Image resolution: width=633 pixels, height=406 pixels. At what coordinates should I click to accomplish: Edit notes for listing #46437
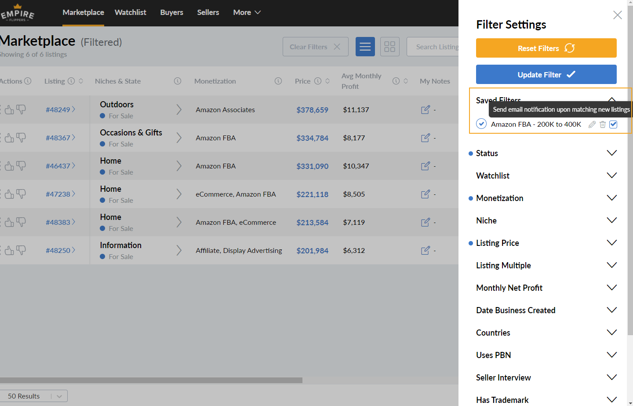426,166
